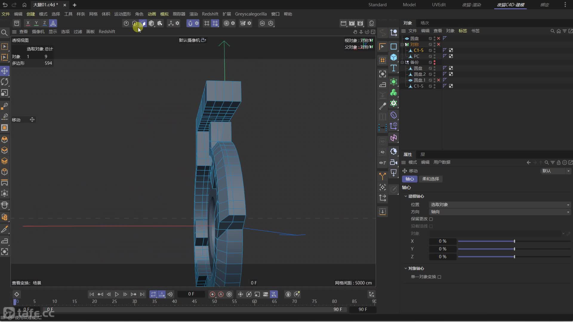Enable the 单一对象变换 checkbox

pos(439,277)
